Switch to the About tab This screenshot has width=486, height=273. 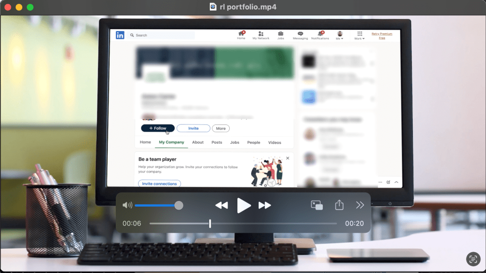click(198, 142)
